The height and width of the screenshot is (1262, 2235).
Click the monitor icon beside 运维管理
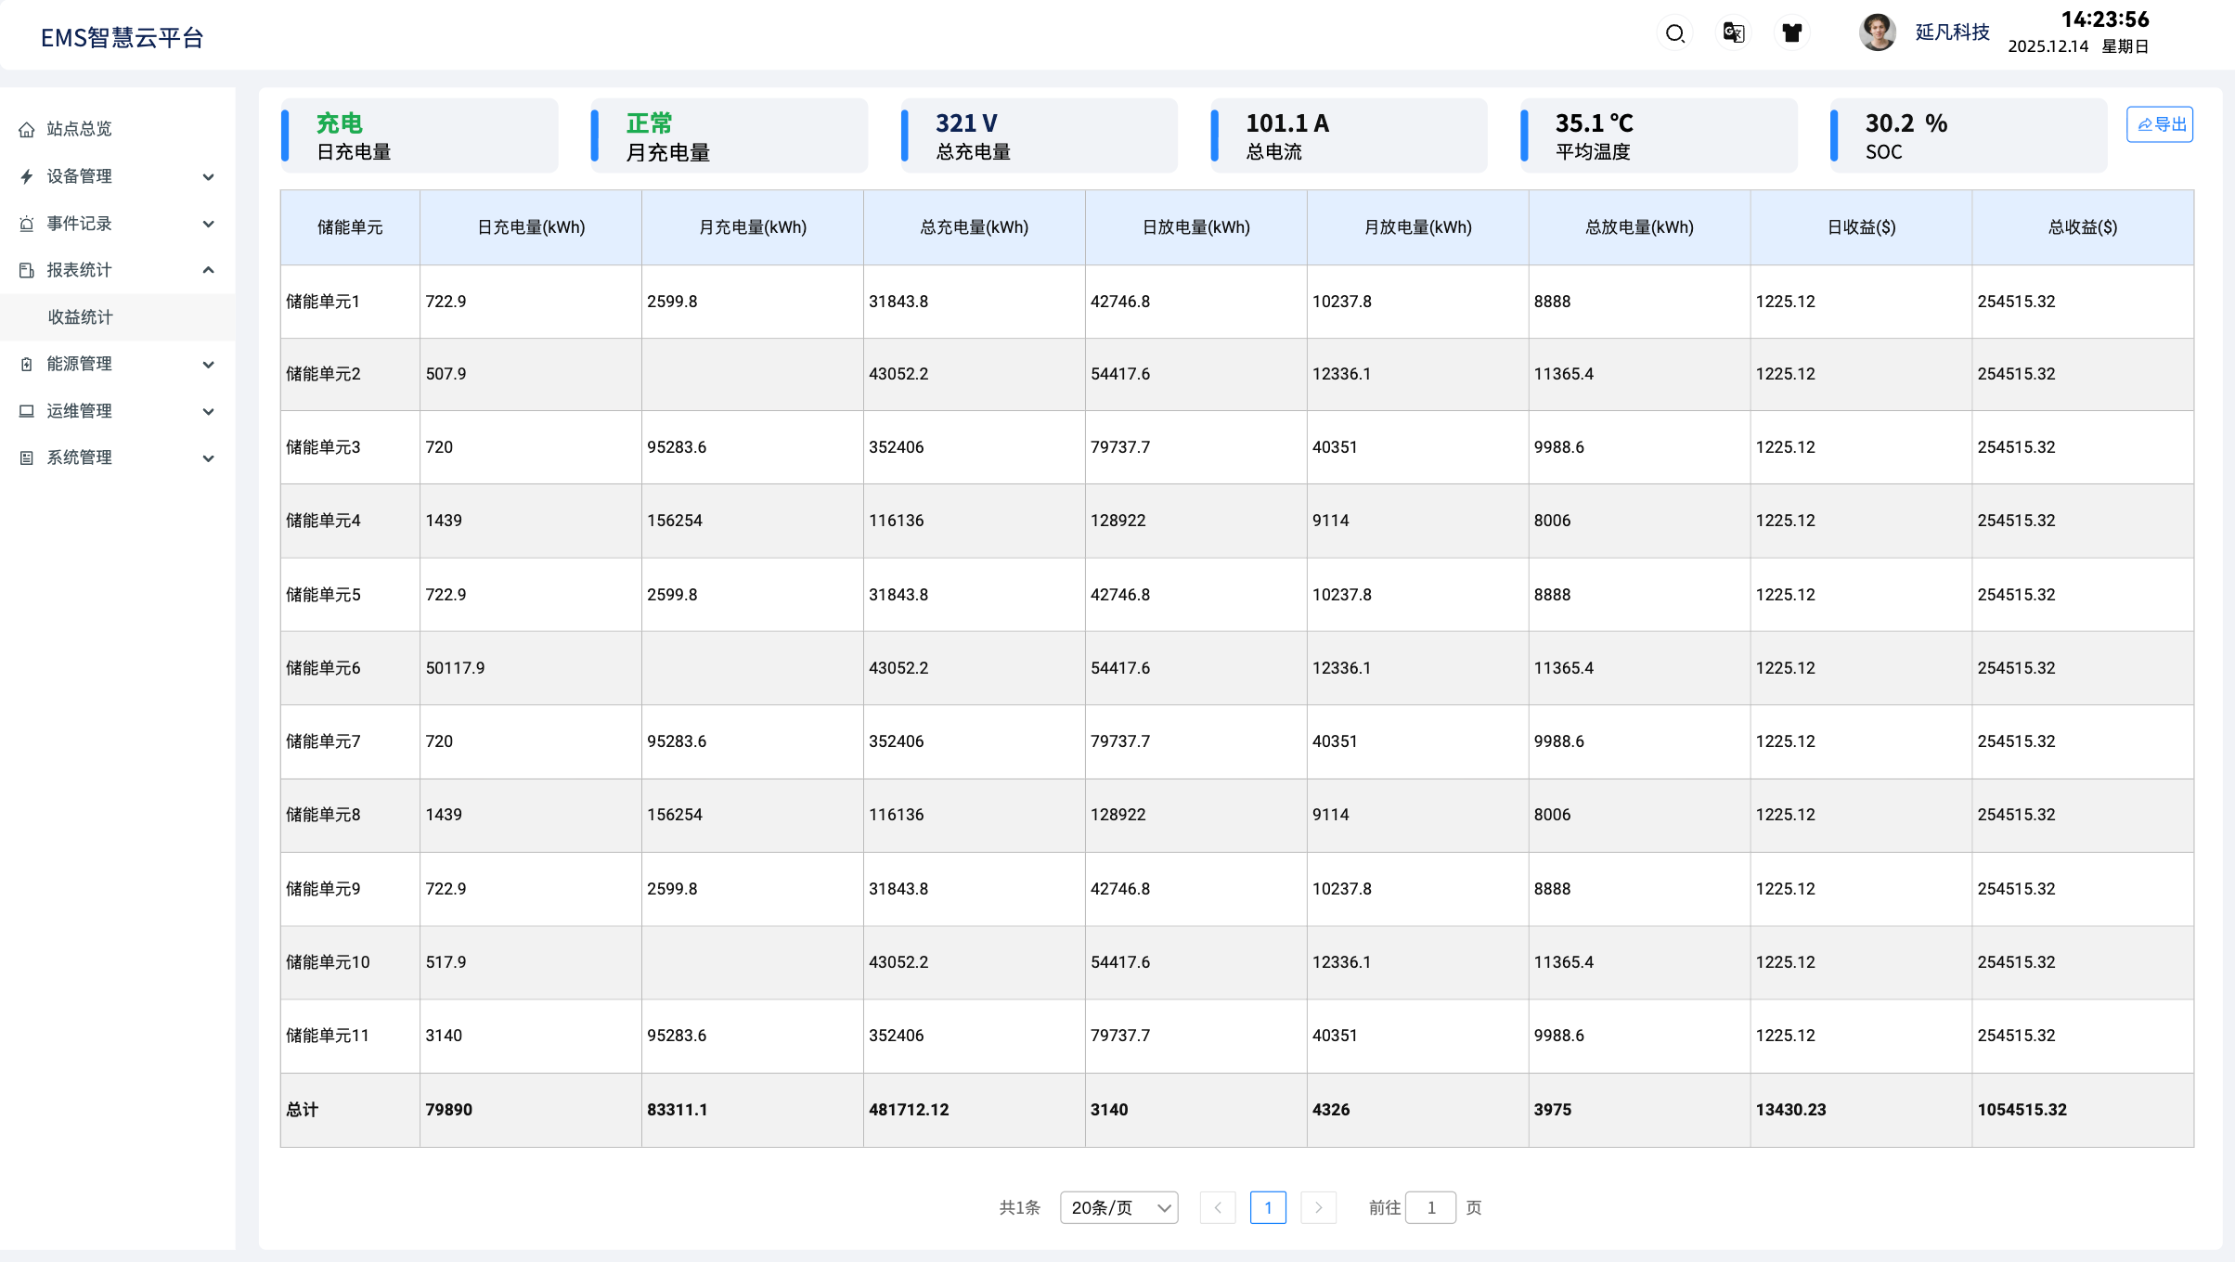tap(27, 411)
